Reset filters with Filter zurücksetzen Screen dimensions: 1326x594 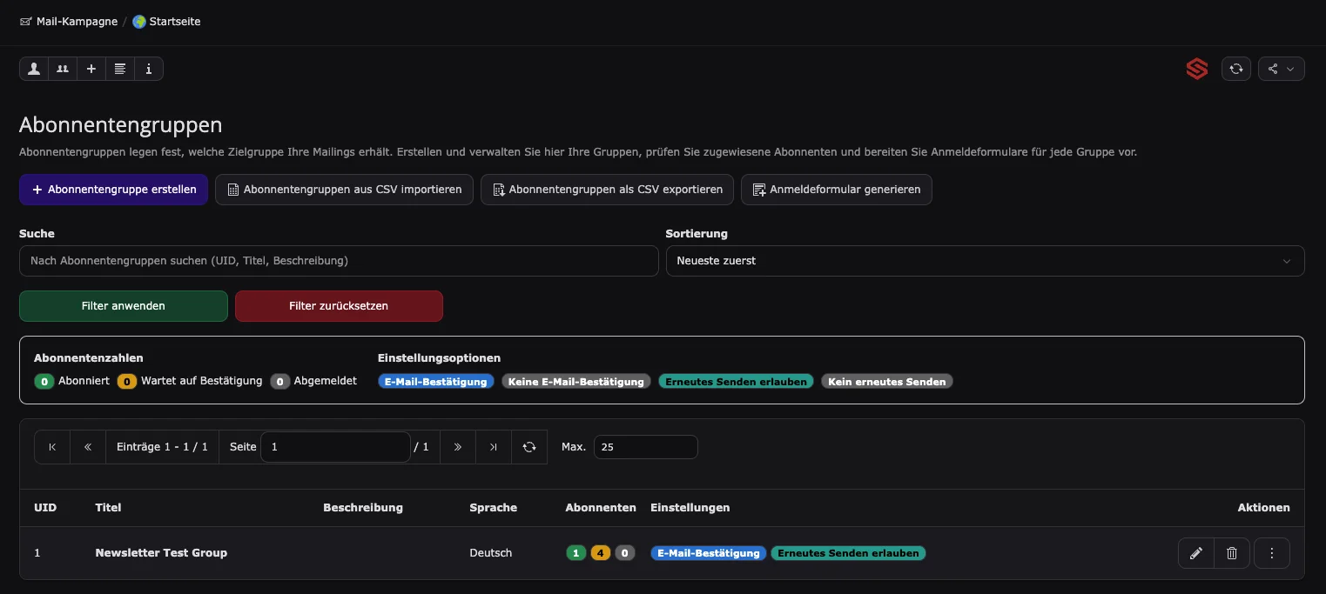coord(339,306)
